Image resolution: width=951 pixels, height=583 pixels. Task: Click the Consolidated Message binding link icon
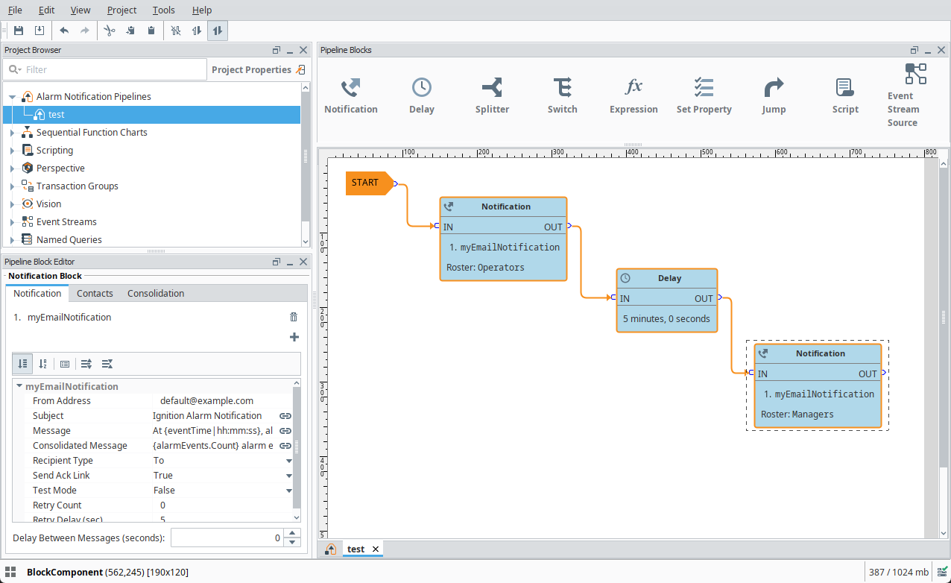[285, 446]
